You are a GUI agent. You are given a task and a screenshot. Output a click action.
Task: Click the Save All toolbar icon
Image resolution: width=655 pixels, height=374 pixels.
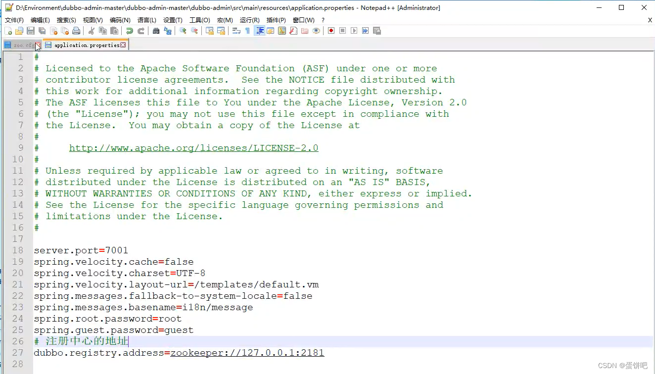tap(42, 31)
